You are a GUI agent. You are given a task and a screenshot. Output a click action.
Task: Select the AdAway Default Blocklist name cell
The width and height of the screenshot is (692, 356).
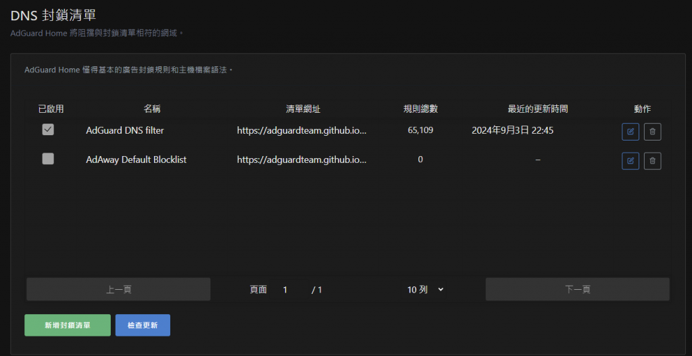(x=137, y=159)
